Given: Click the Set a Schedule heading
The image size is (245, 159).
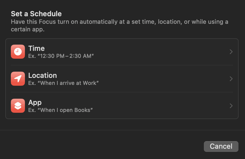Looking at the screenshot, I should (36, 14).
